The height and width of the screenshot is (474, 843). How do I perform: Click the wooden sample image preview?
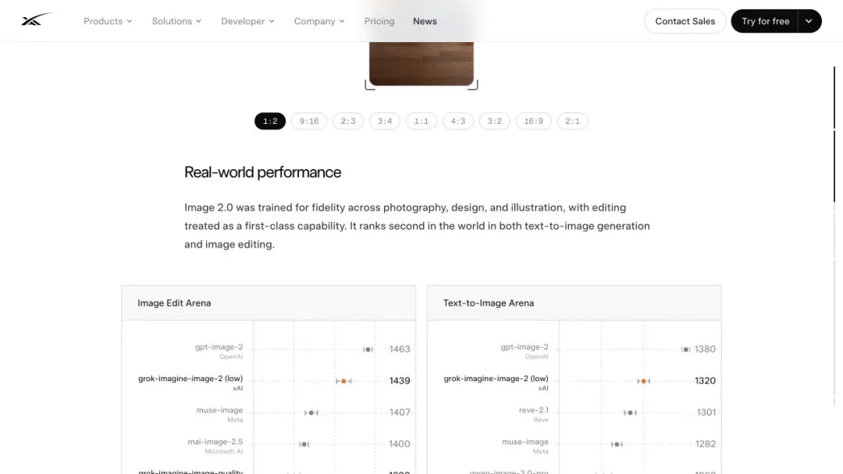[x=421, y=63]
